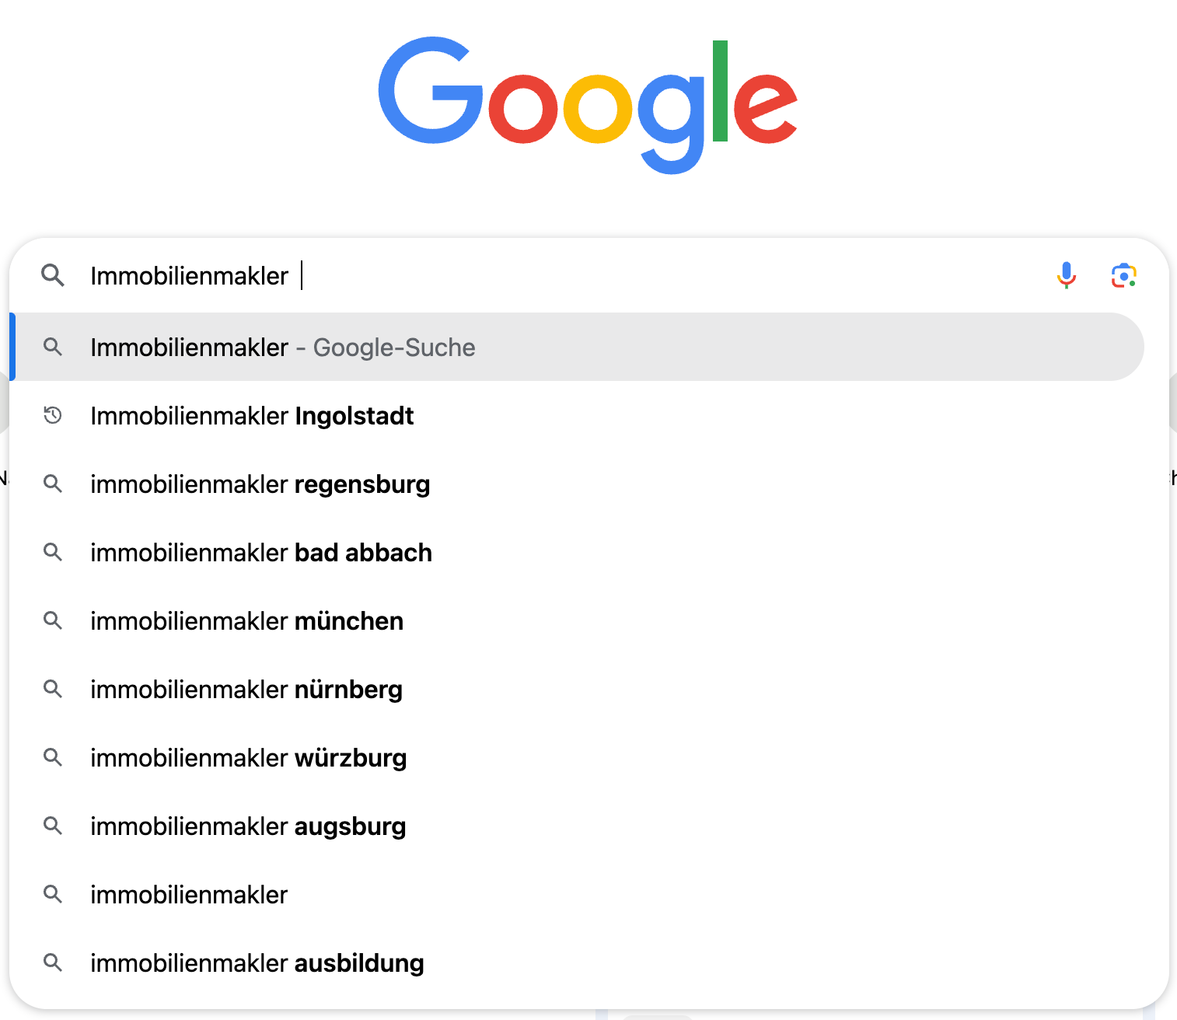
Task: Choose the "immobilienmakler münchen" suggestion
Action: click(246, 621)
